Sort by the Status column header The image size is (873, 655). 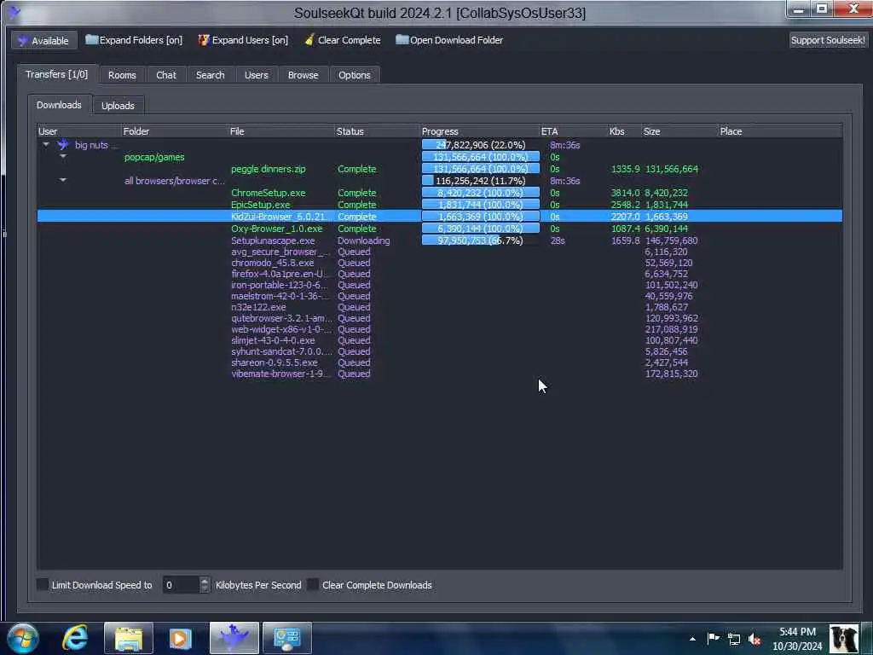pyautogui.click(x=378, y=131)
